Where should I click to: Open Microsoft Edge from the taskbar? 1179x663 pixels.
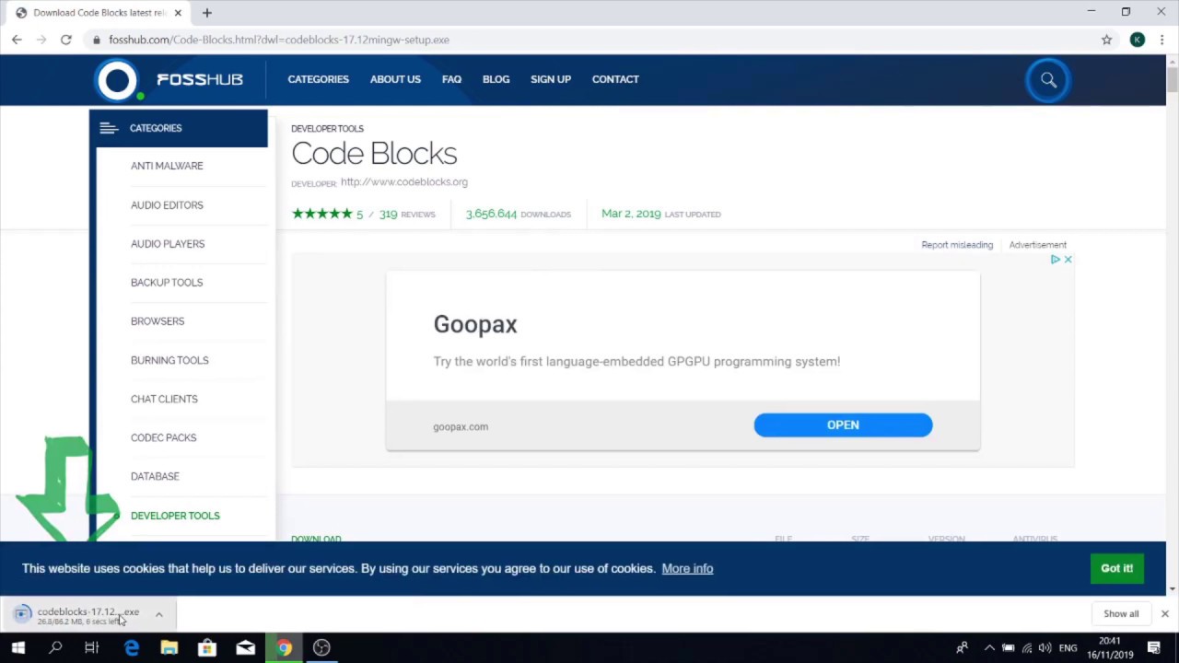[x=132, y=647]
